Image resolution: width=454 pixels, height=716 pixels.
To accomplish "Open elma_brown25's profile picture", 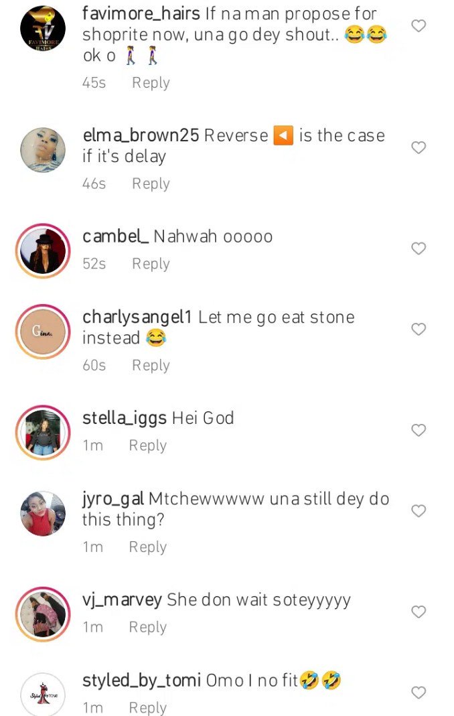I will [x=42, y=149].
